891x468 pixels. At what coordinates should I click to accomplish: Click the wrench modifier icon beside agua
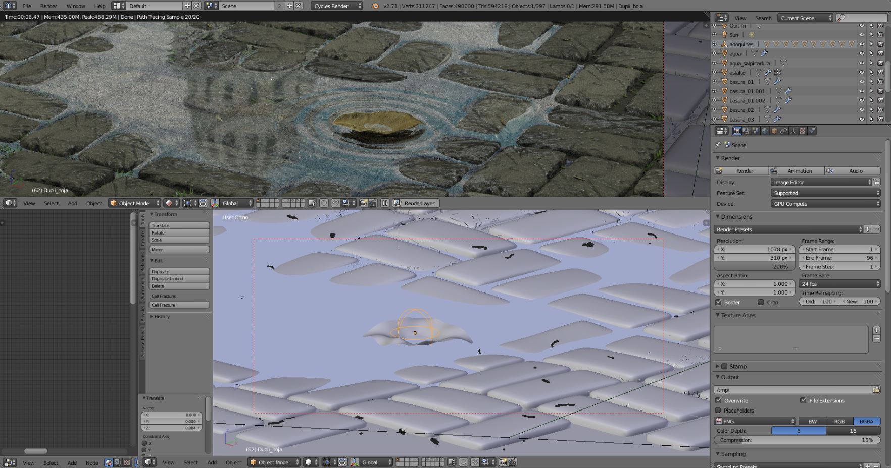tap(764, 53)
